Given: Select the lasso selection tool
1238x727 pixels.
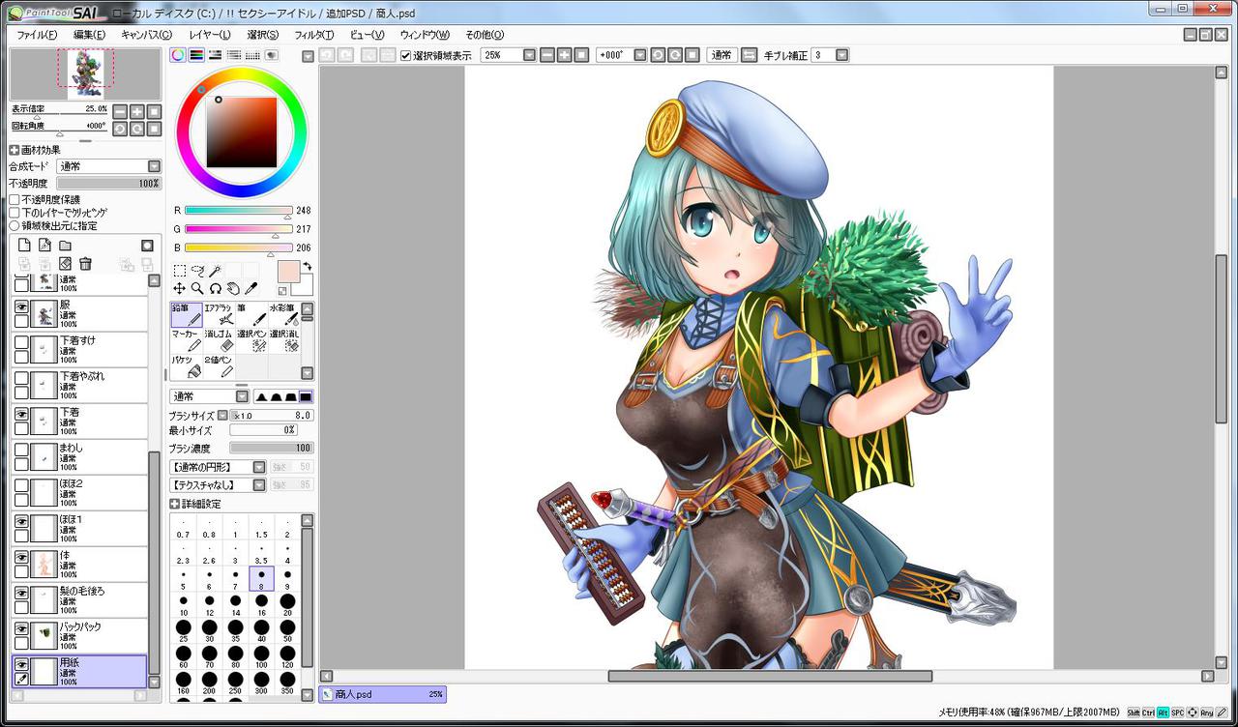Looking at the screenshot, I should 197,271.
